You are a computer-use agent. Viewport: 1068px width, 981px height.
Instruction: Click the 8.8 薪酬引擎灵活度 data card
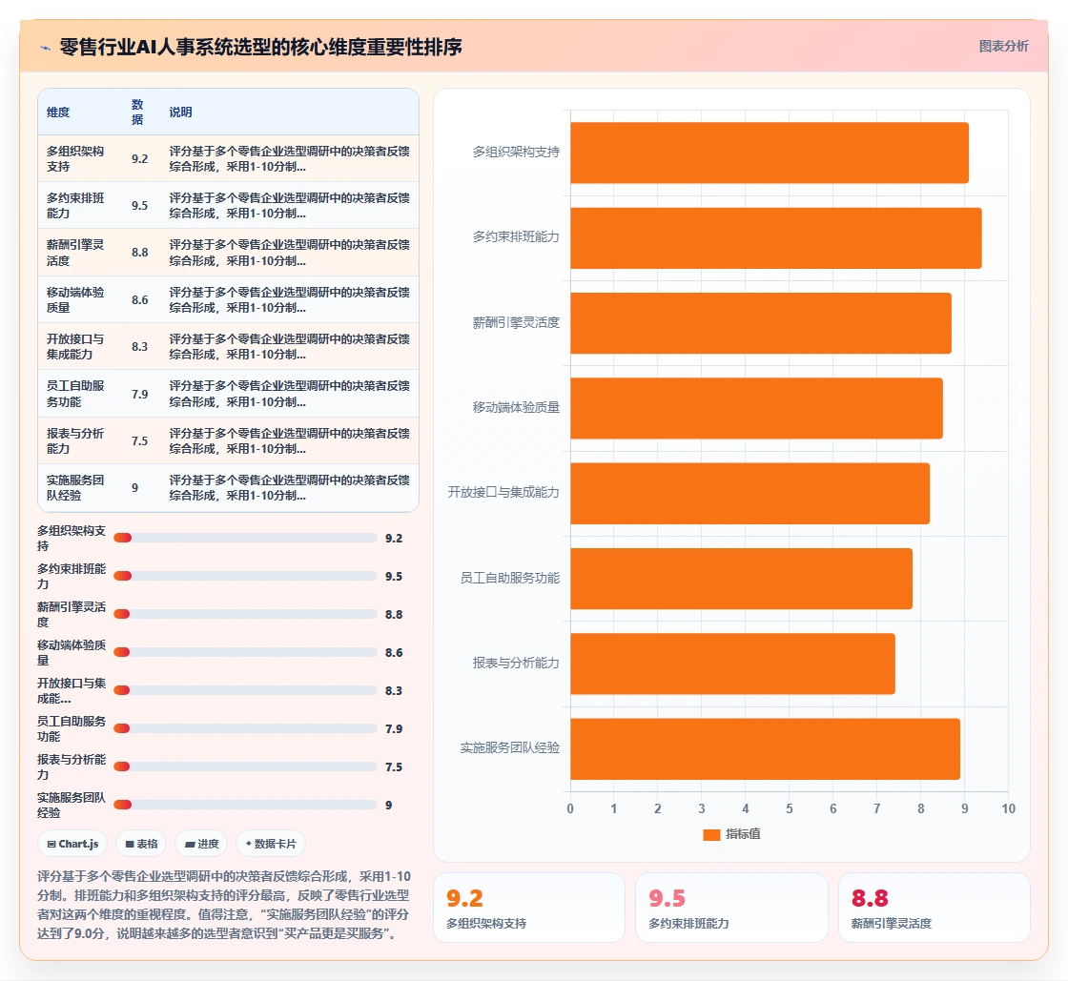click(934, 908)
